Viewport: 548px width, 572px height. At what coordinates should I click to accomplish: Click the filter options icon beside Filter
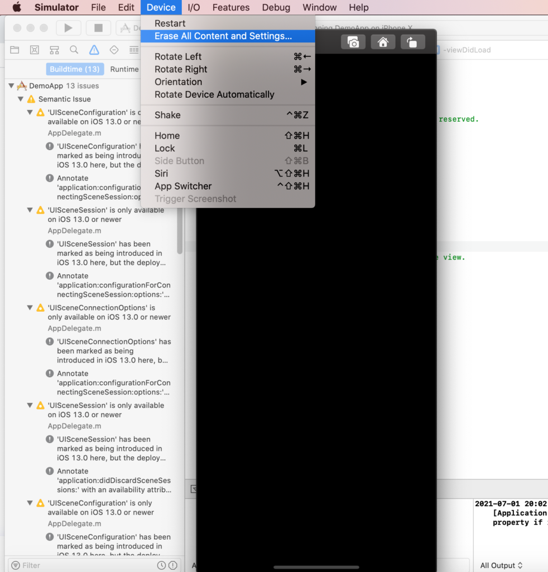pos(16,565)
